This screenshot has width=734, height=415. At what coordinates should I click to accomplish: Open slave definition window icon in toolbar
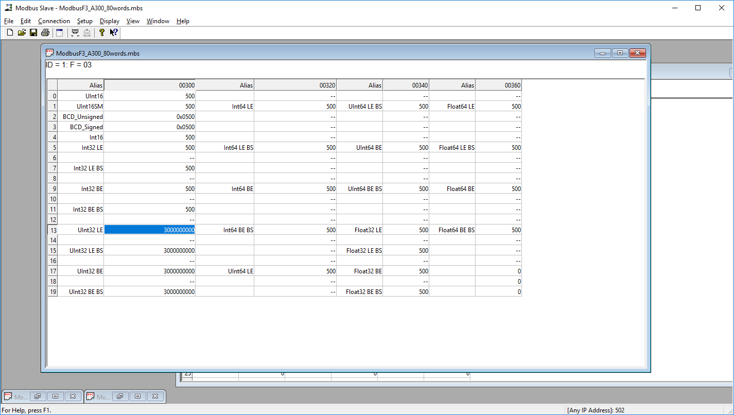[60, 33]
